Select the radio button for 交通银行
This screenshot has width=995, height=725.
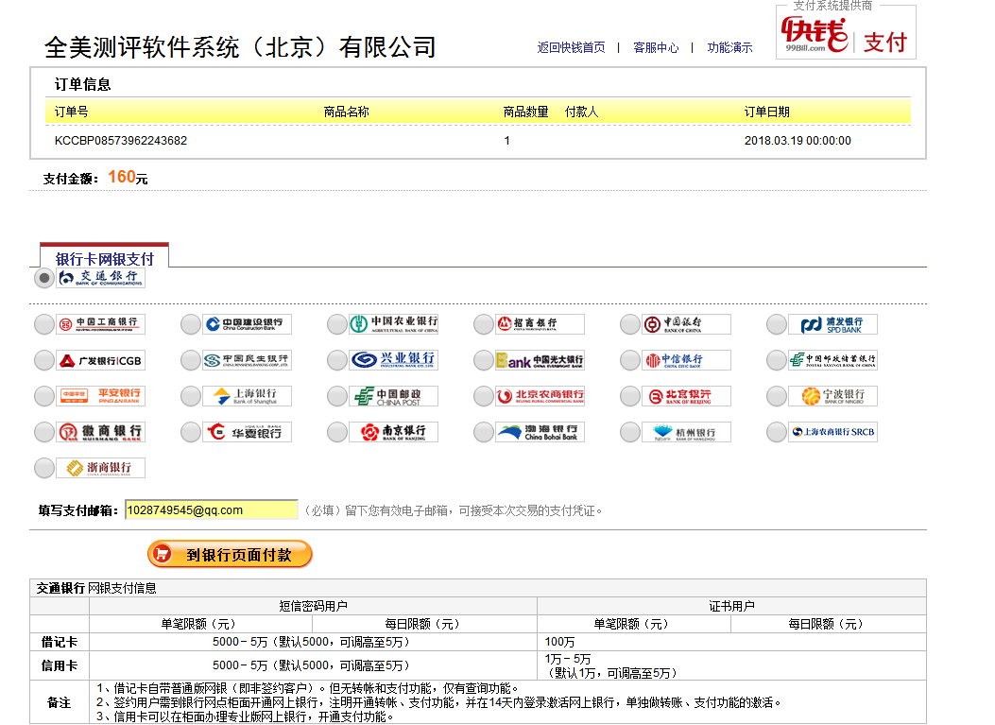[43, 278]
